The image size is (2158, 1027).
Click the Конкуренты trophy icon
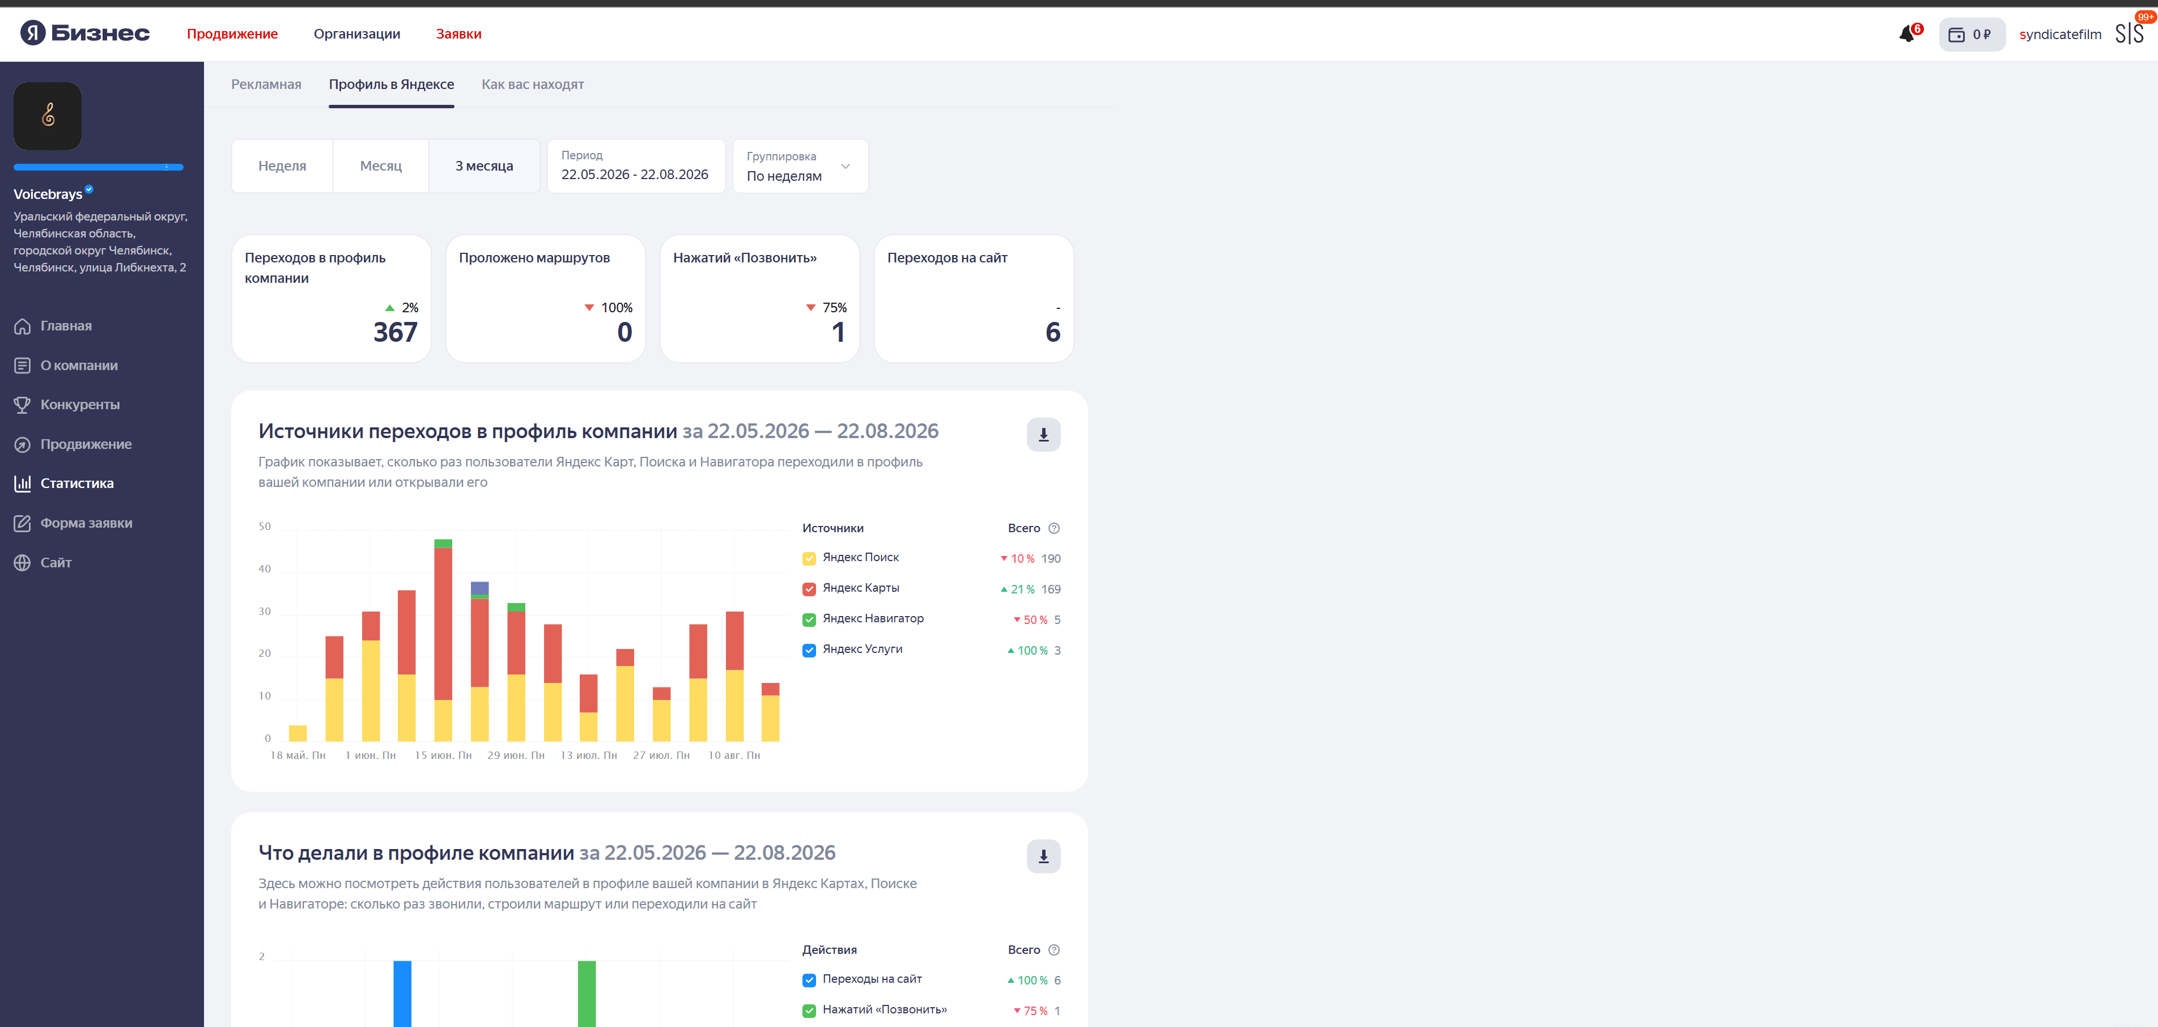[23, 405]
